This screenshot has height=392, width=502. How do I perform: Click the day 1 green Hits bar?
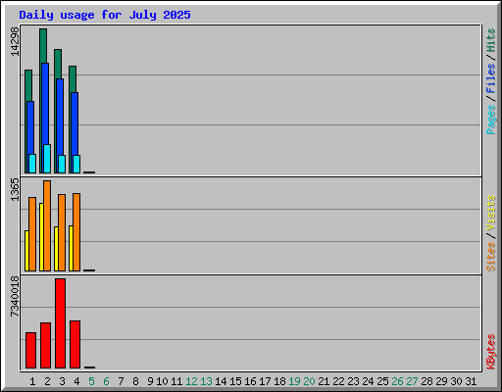(x=28, y=85)
